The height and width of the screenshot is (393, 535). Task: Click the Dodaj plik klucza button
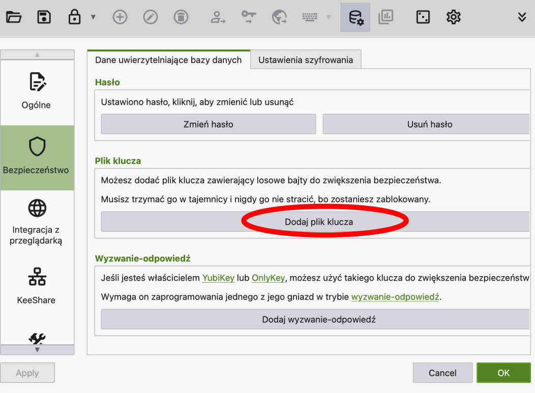[318, 222]
